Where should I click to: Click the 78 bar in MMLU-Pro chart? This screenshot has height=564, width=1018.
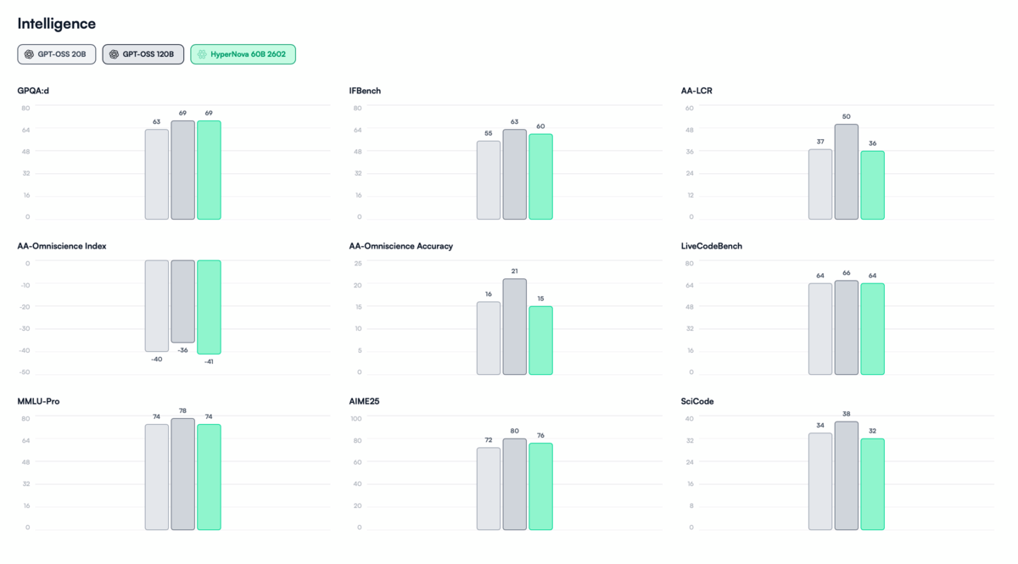[x=182, y=474]
